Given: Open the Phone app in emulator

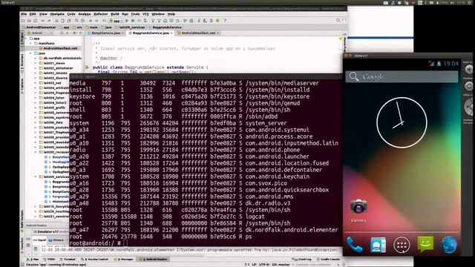Looking at the screenshot, I should [x=354, y=245].
